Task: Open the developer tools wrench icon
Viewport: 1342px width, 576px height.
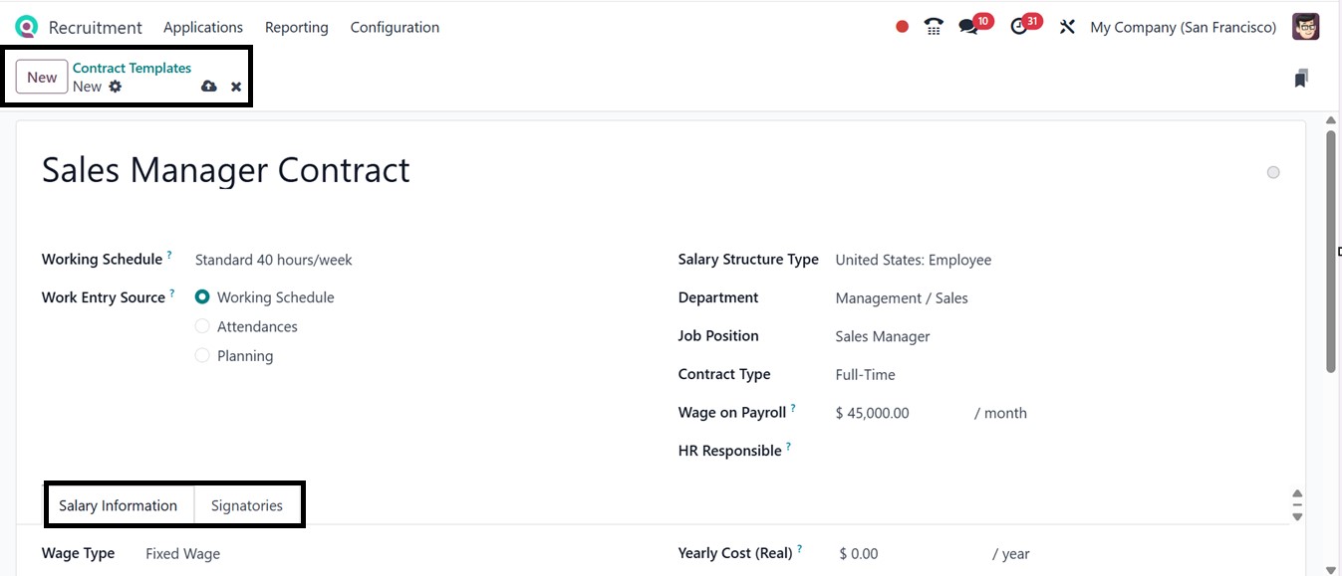Action: point(1067,27)
